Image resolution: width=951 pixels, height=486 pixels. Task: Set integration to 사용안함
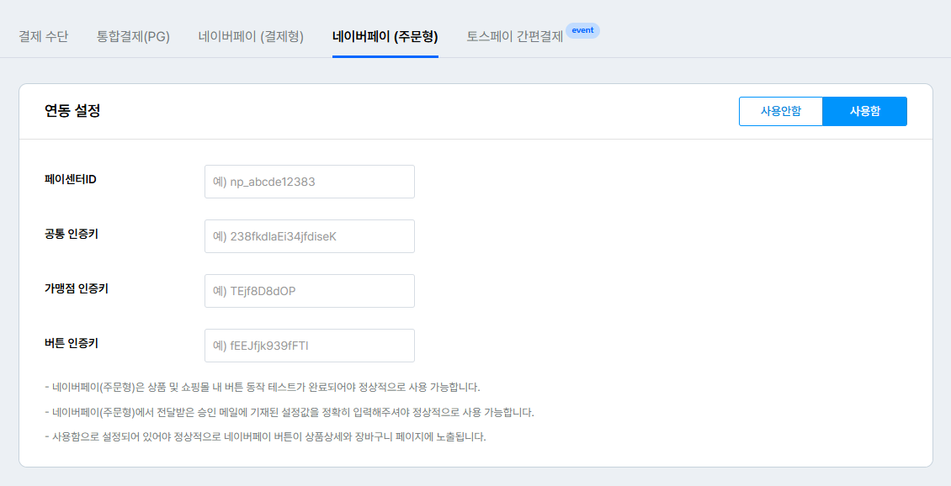coord(780,112)
